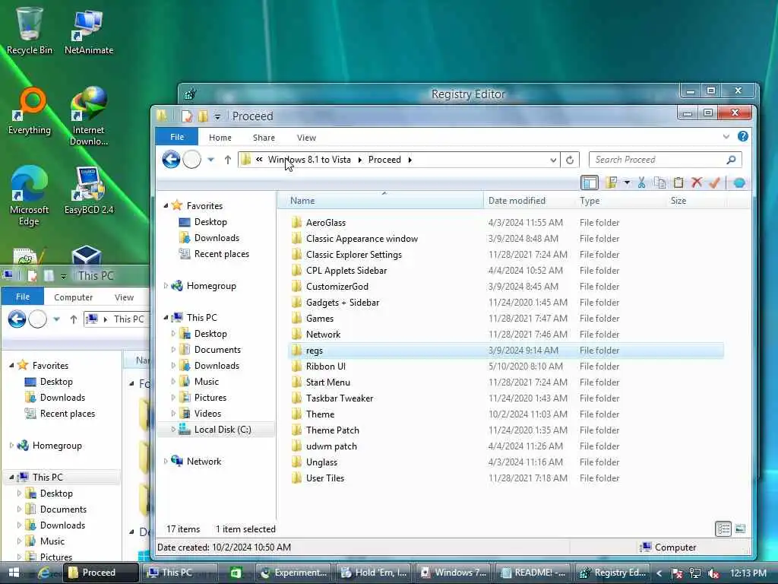
Task: Open the address bar history dropdown
Action: 553,160
